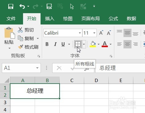Toggle align text right
The width and height of the screenshot is (145, 113).
point(135,44)
